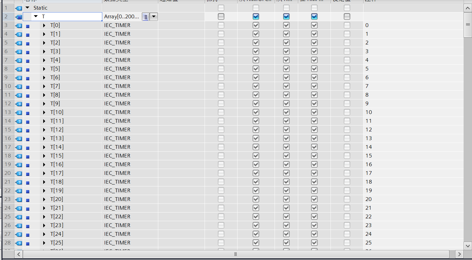Click the tag icon in the T[25] row
This screenshot has height=260, width=472.
(x=19, y=243)
